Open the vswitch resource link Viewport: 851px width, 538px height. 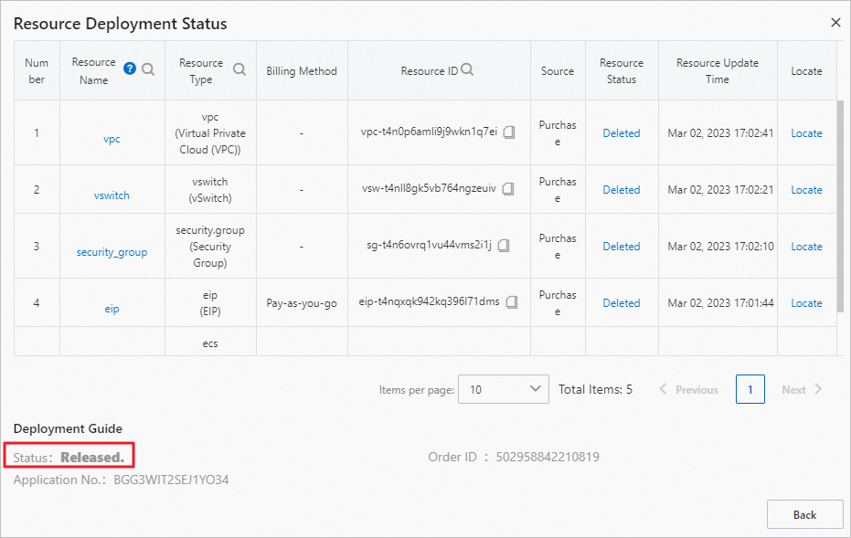pyautogui.click(x=112, y=195)
